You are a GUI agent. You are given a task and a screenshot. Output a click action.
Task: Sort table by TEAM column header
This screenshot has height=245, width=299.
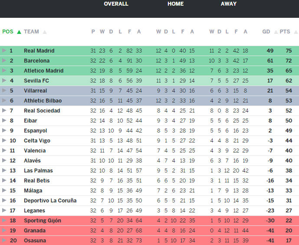31,32
